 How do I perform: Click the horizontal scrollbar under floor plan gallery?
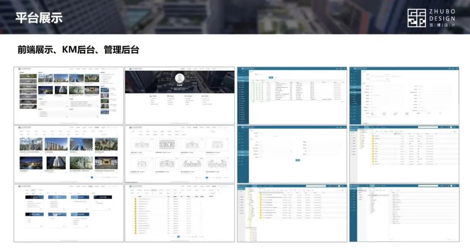(131, 182)
